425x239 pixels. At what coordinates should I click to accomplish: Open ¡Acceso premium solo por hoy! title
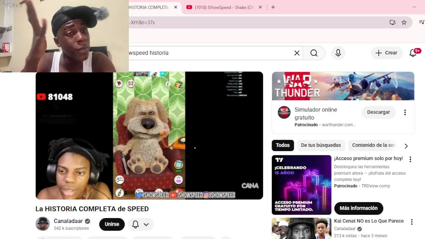368,158
